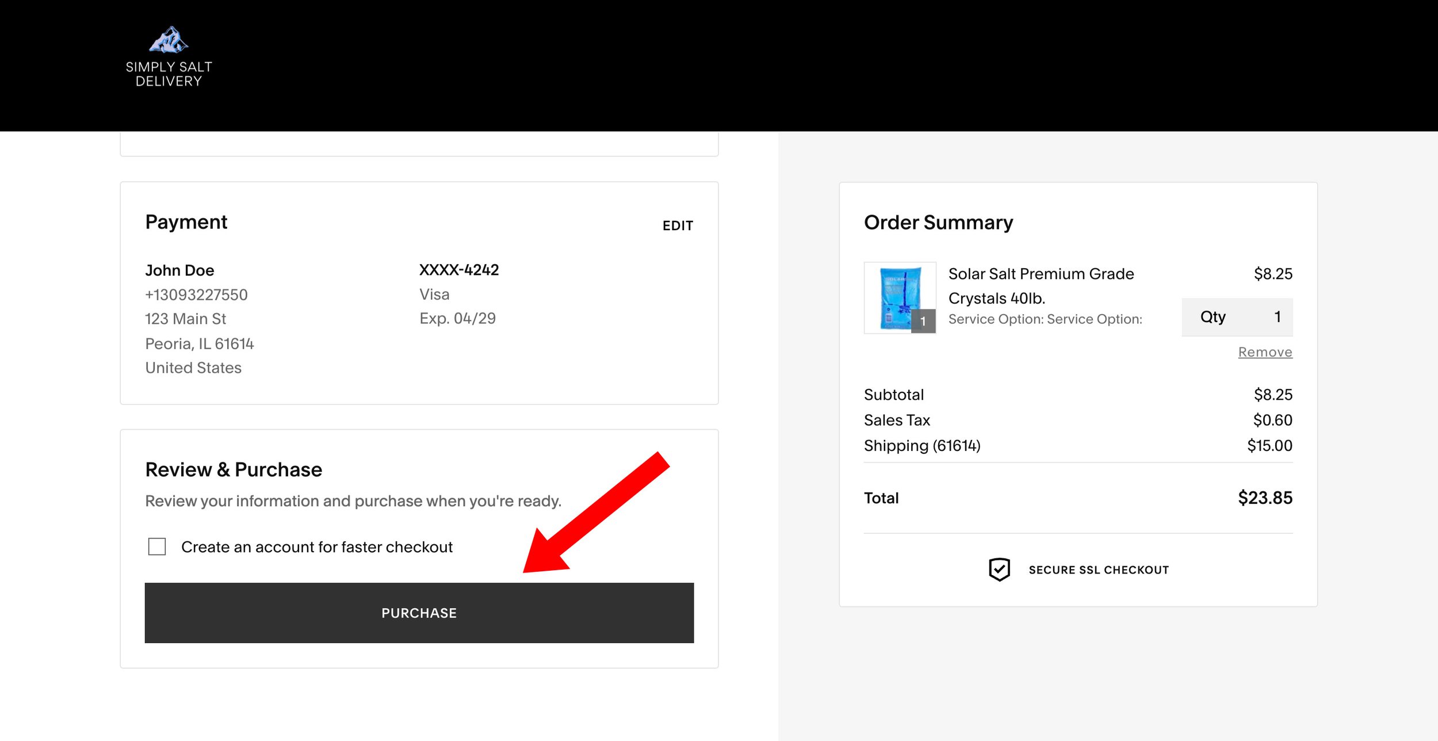Click the PURCHASE button
The width and height of the screenshot is (1438, 741).
pyautogui.click(x=418, y=613)
